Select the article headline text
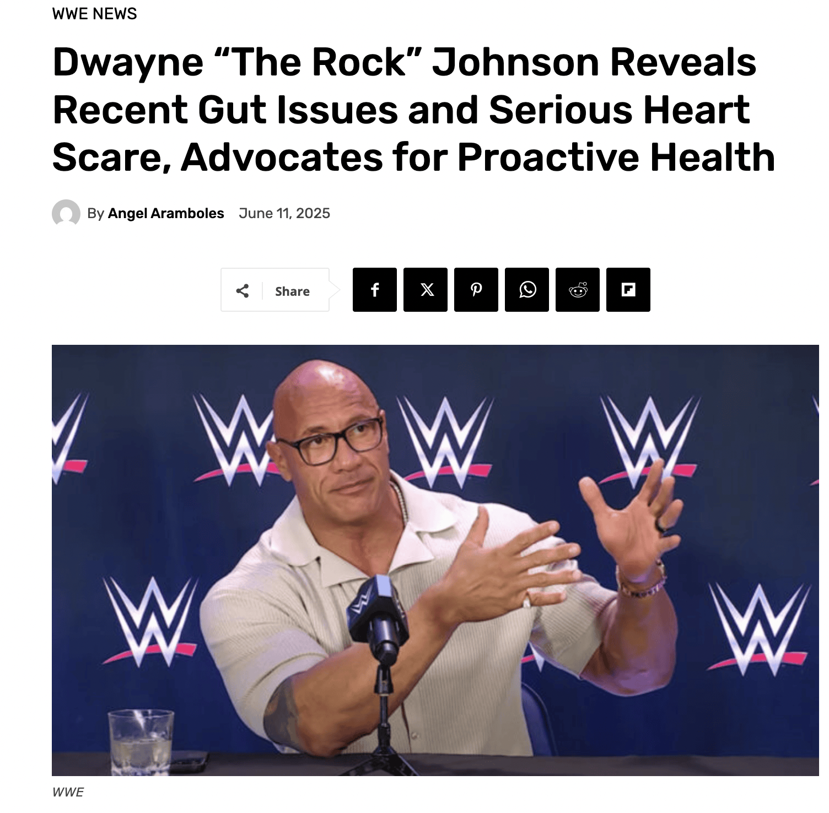This screenshot has width=829, height=813. (x=413, y=109)
